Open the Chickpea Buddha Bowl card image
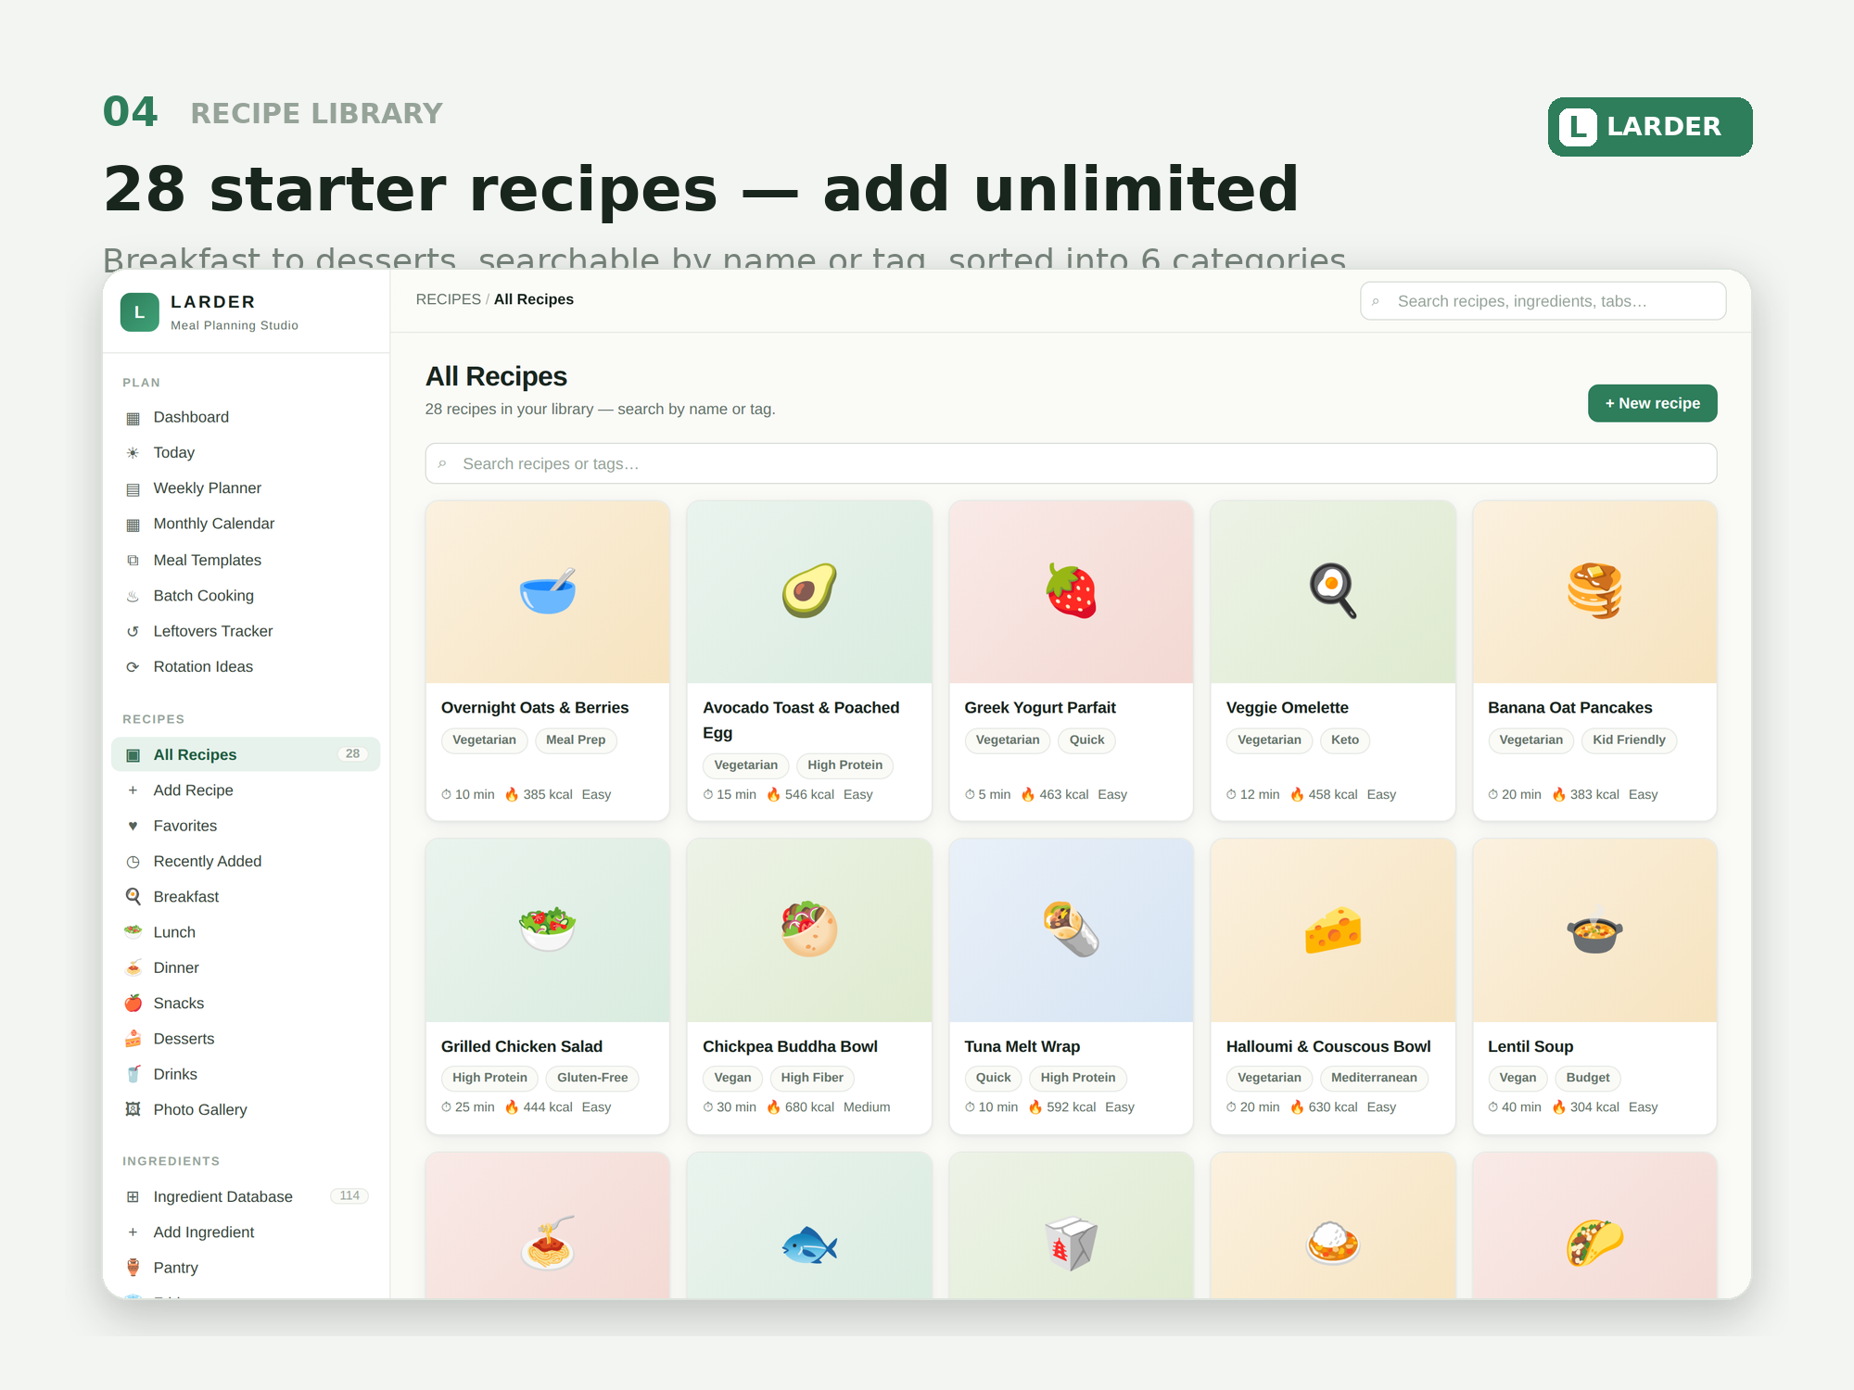 (x=809, y=930)
